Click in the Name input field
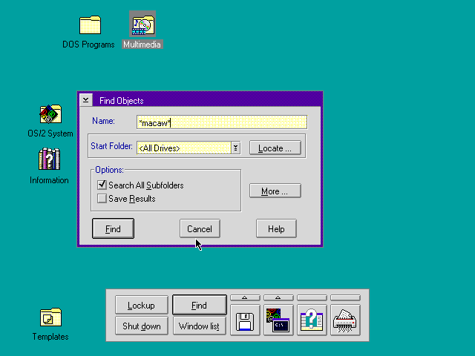The image size is (475, 356). [x=222, y=122]
